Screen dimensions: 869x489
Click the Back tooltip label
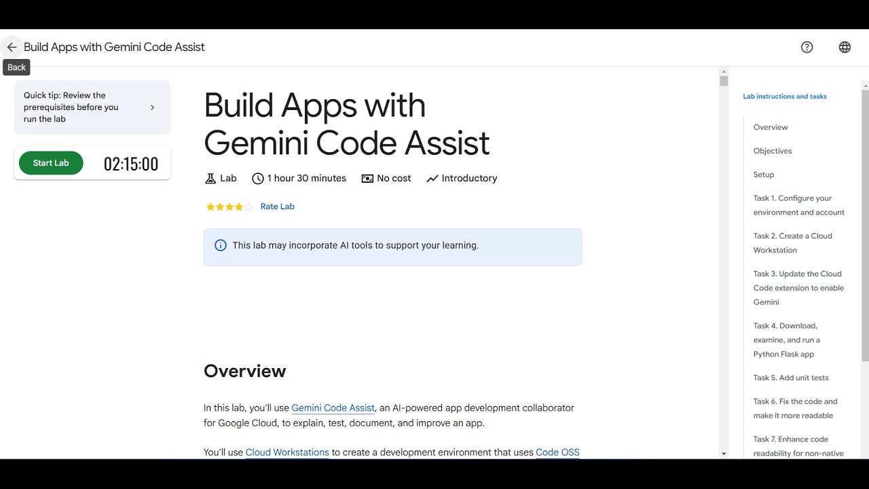(16, 67)
